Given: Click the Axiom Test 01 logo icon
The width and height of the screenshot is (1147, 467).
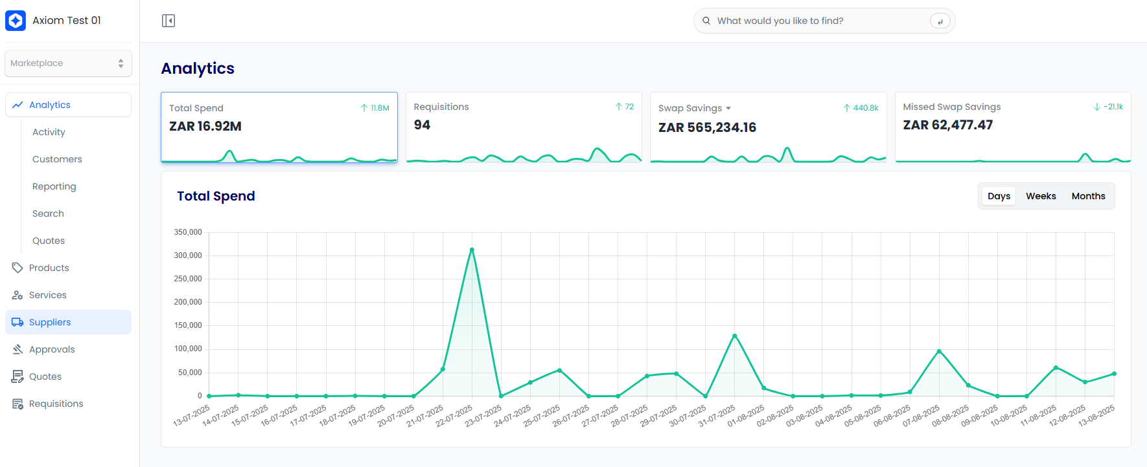Looking at the screenshot, I should (16, 21).
